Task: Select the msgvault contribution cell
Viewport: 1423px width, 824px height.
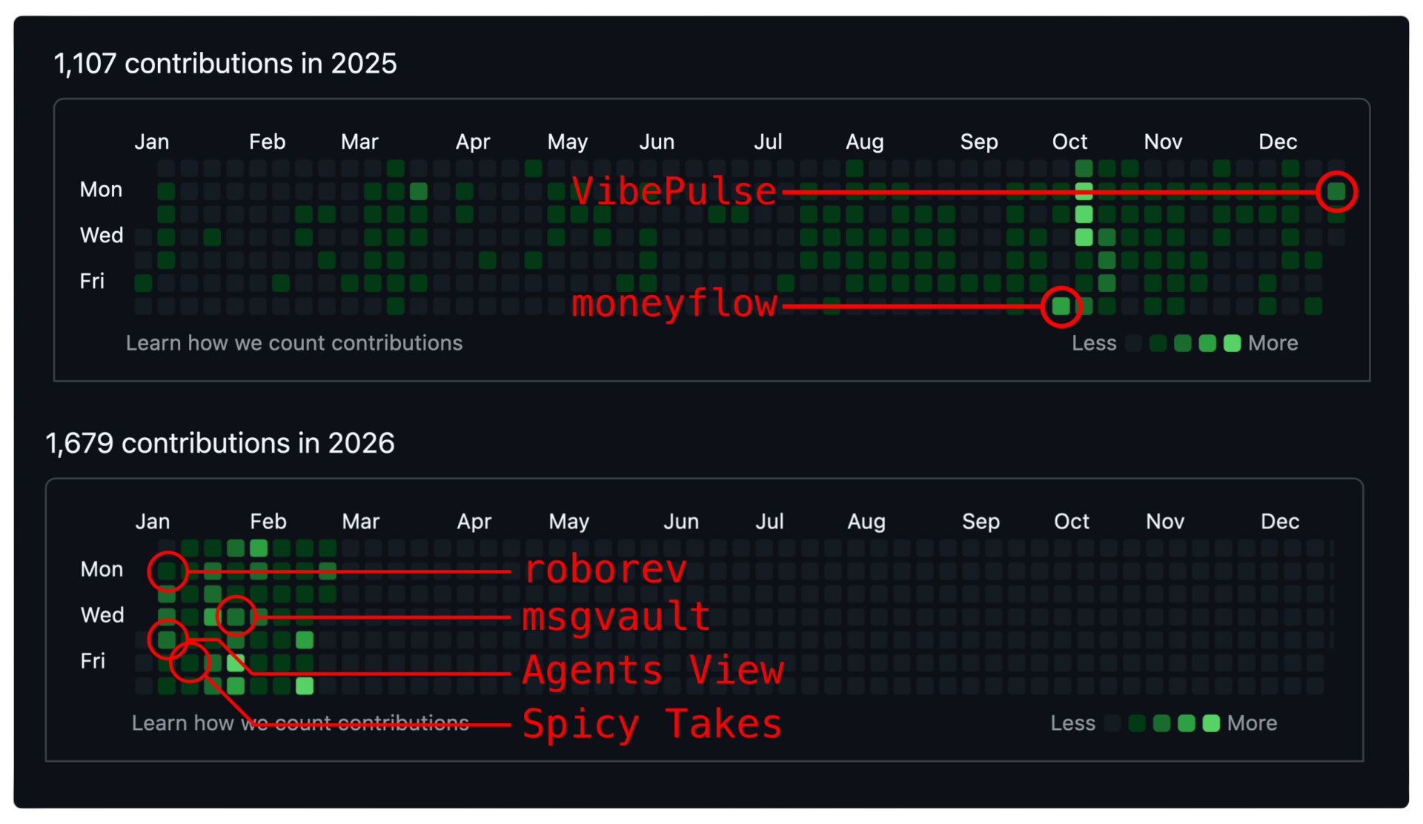Action: pos(235,616)
